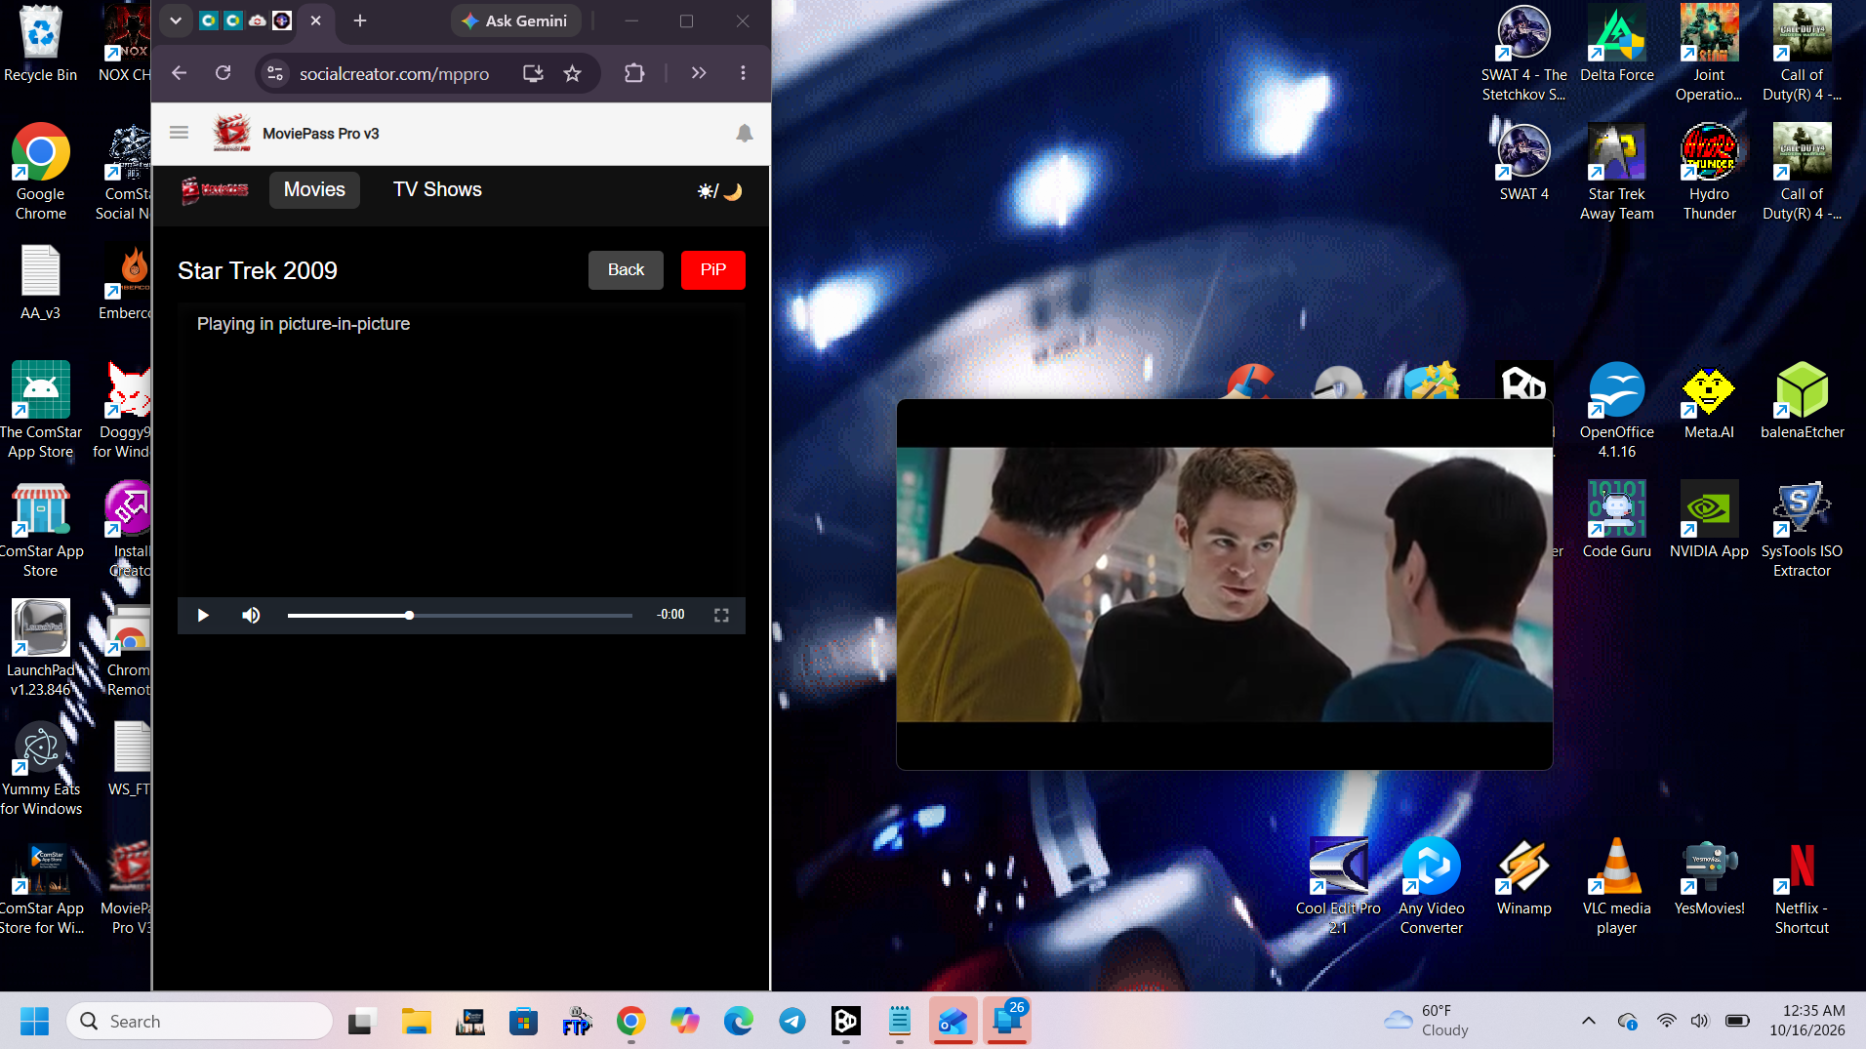Go back in Chrome browser
Screen dimensions: 1866x1049
pyautogui.click(x=179, y=73)
